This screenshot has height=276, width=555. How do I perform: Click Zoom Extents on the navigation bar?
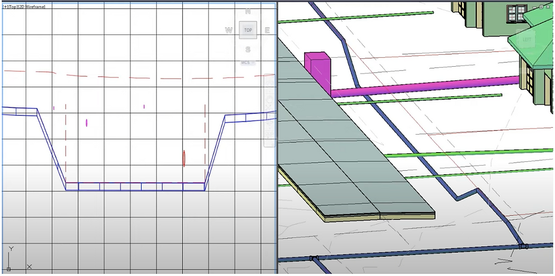click(269, 109)
